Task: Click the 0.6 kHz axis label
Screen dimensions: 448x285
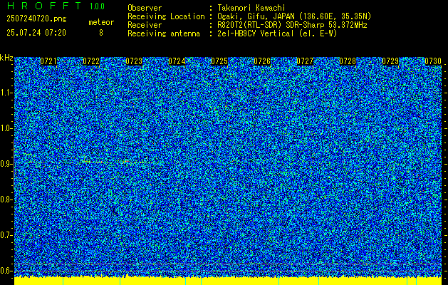Action: (x=6, y=271)
